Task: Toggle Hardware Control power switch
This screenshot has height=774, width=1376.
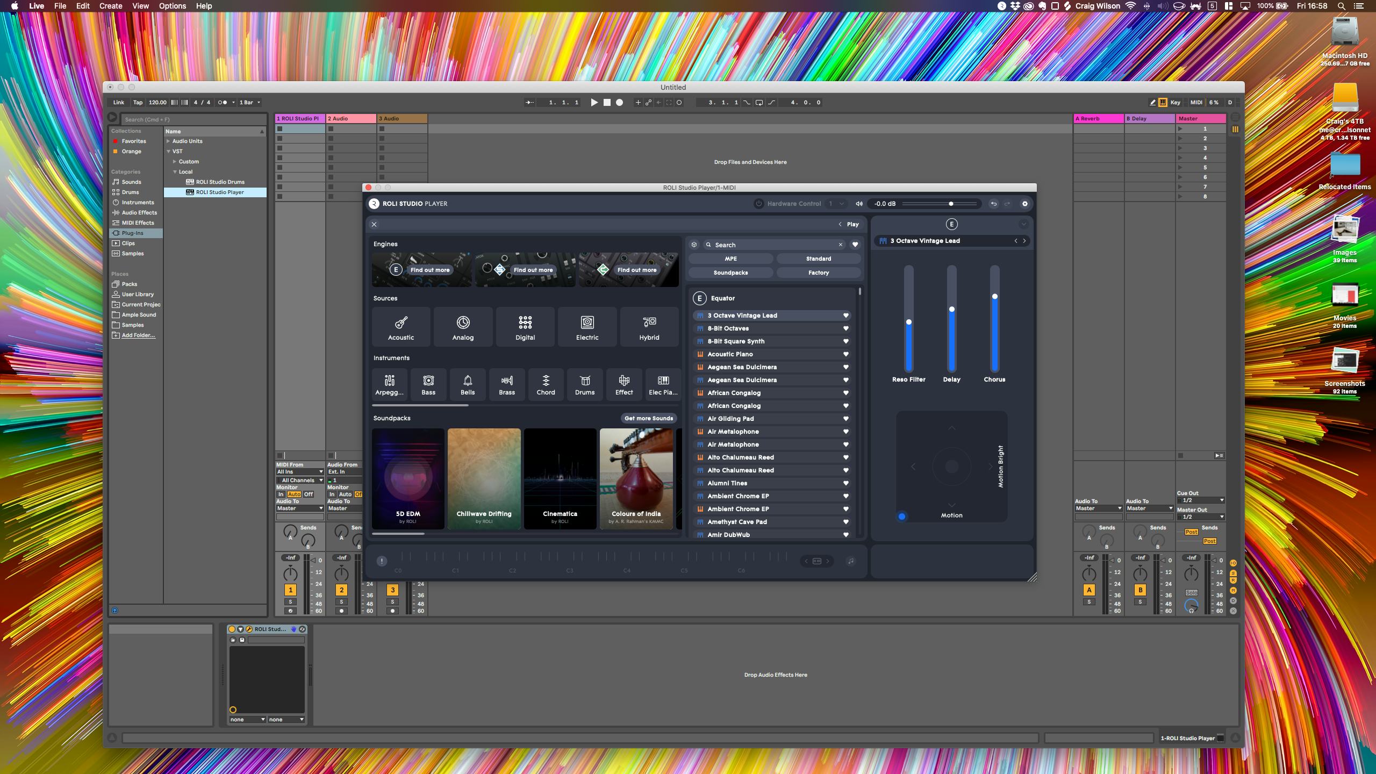Action: point(758,204)
